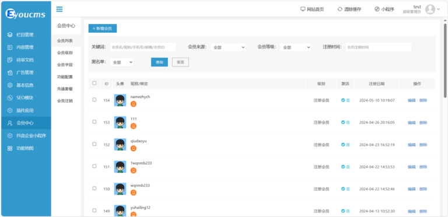Click the avatar thumbnail of member 150
448x217 pixels.
(120, 189)
